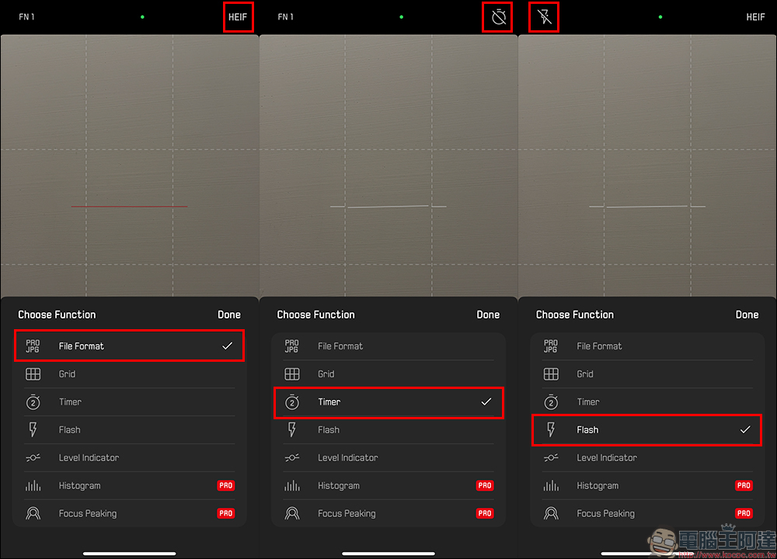Click the File Format PRO JPG icon, right panel
The width and height of the screenshot is (777, 559).
click(551, 346)
